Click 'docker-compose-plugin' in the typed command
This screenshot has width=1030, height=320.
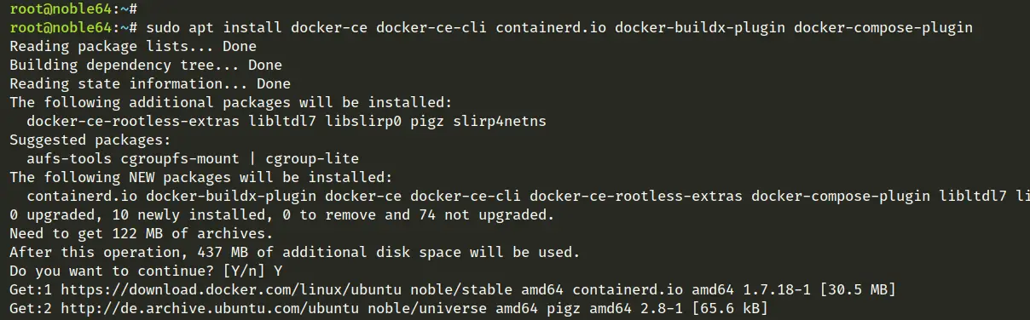coord(883,28)
